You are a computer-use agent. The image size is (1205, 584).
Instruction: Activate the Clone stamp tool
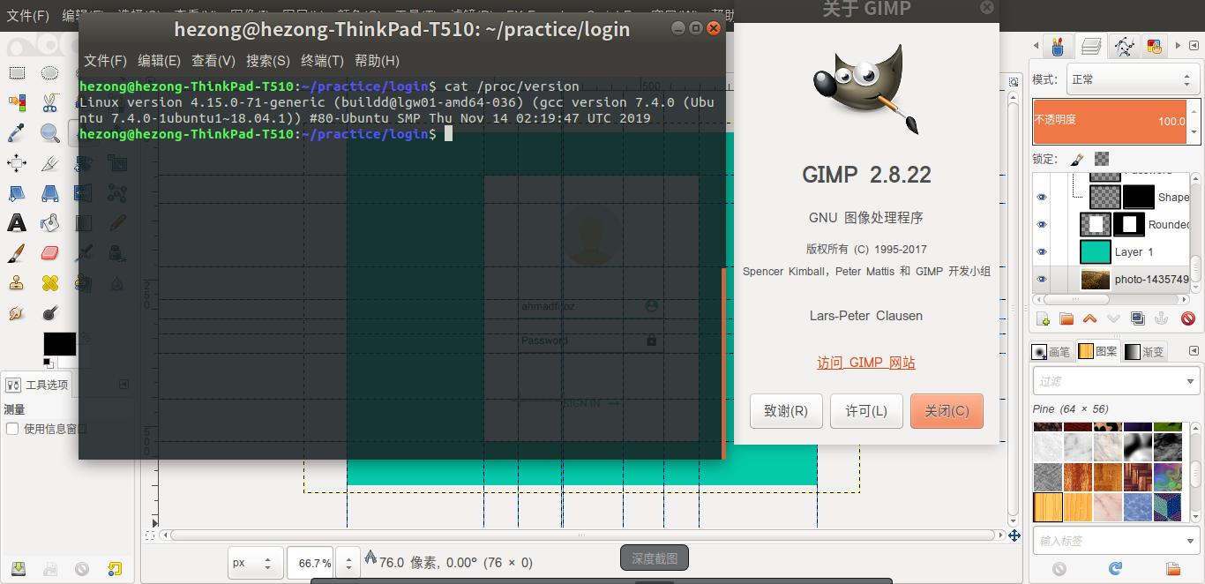pyautogui.click(x=15, y=282)
